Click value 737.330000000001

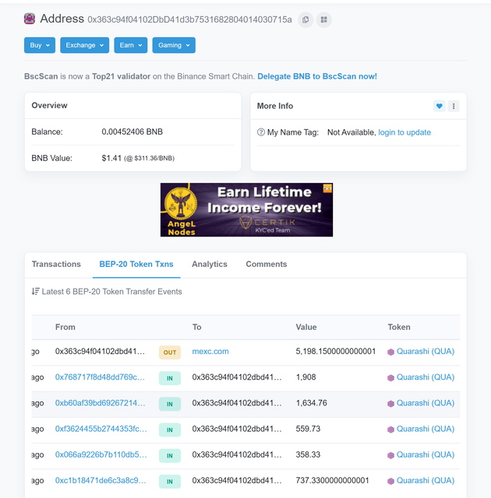[332, 480]
